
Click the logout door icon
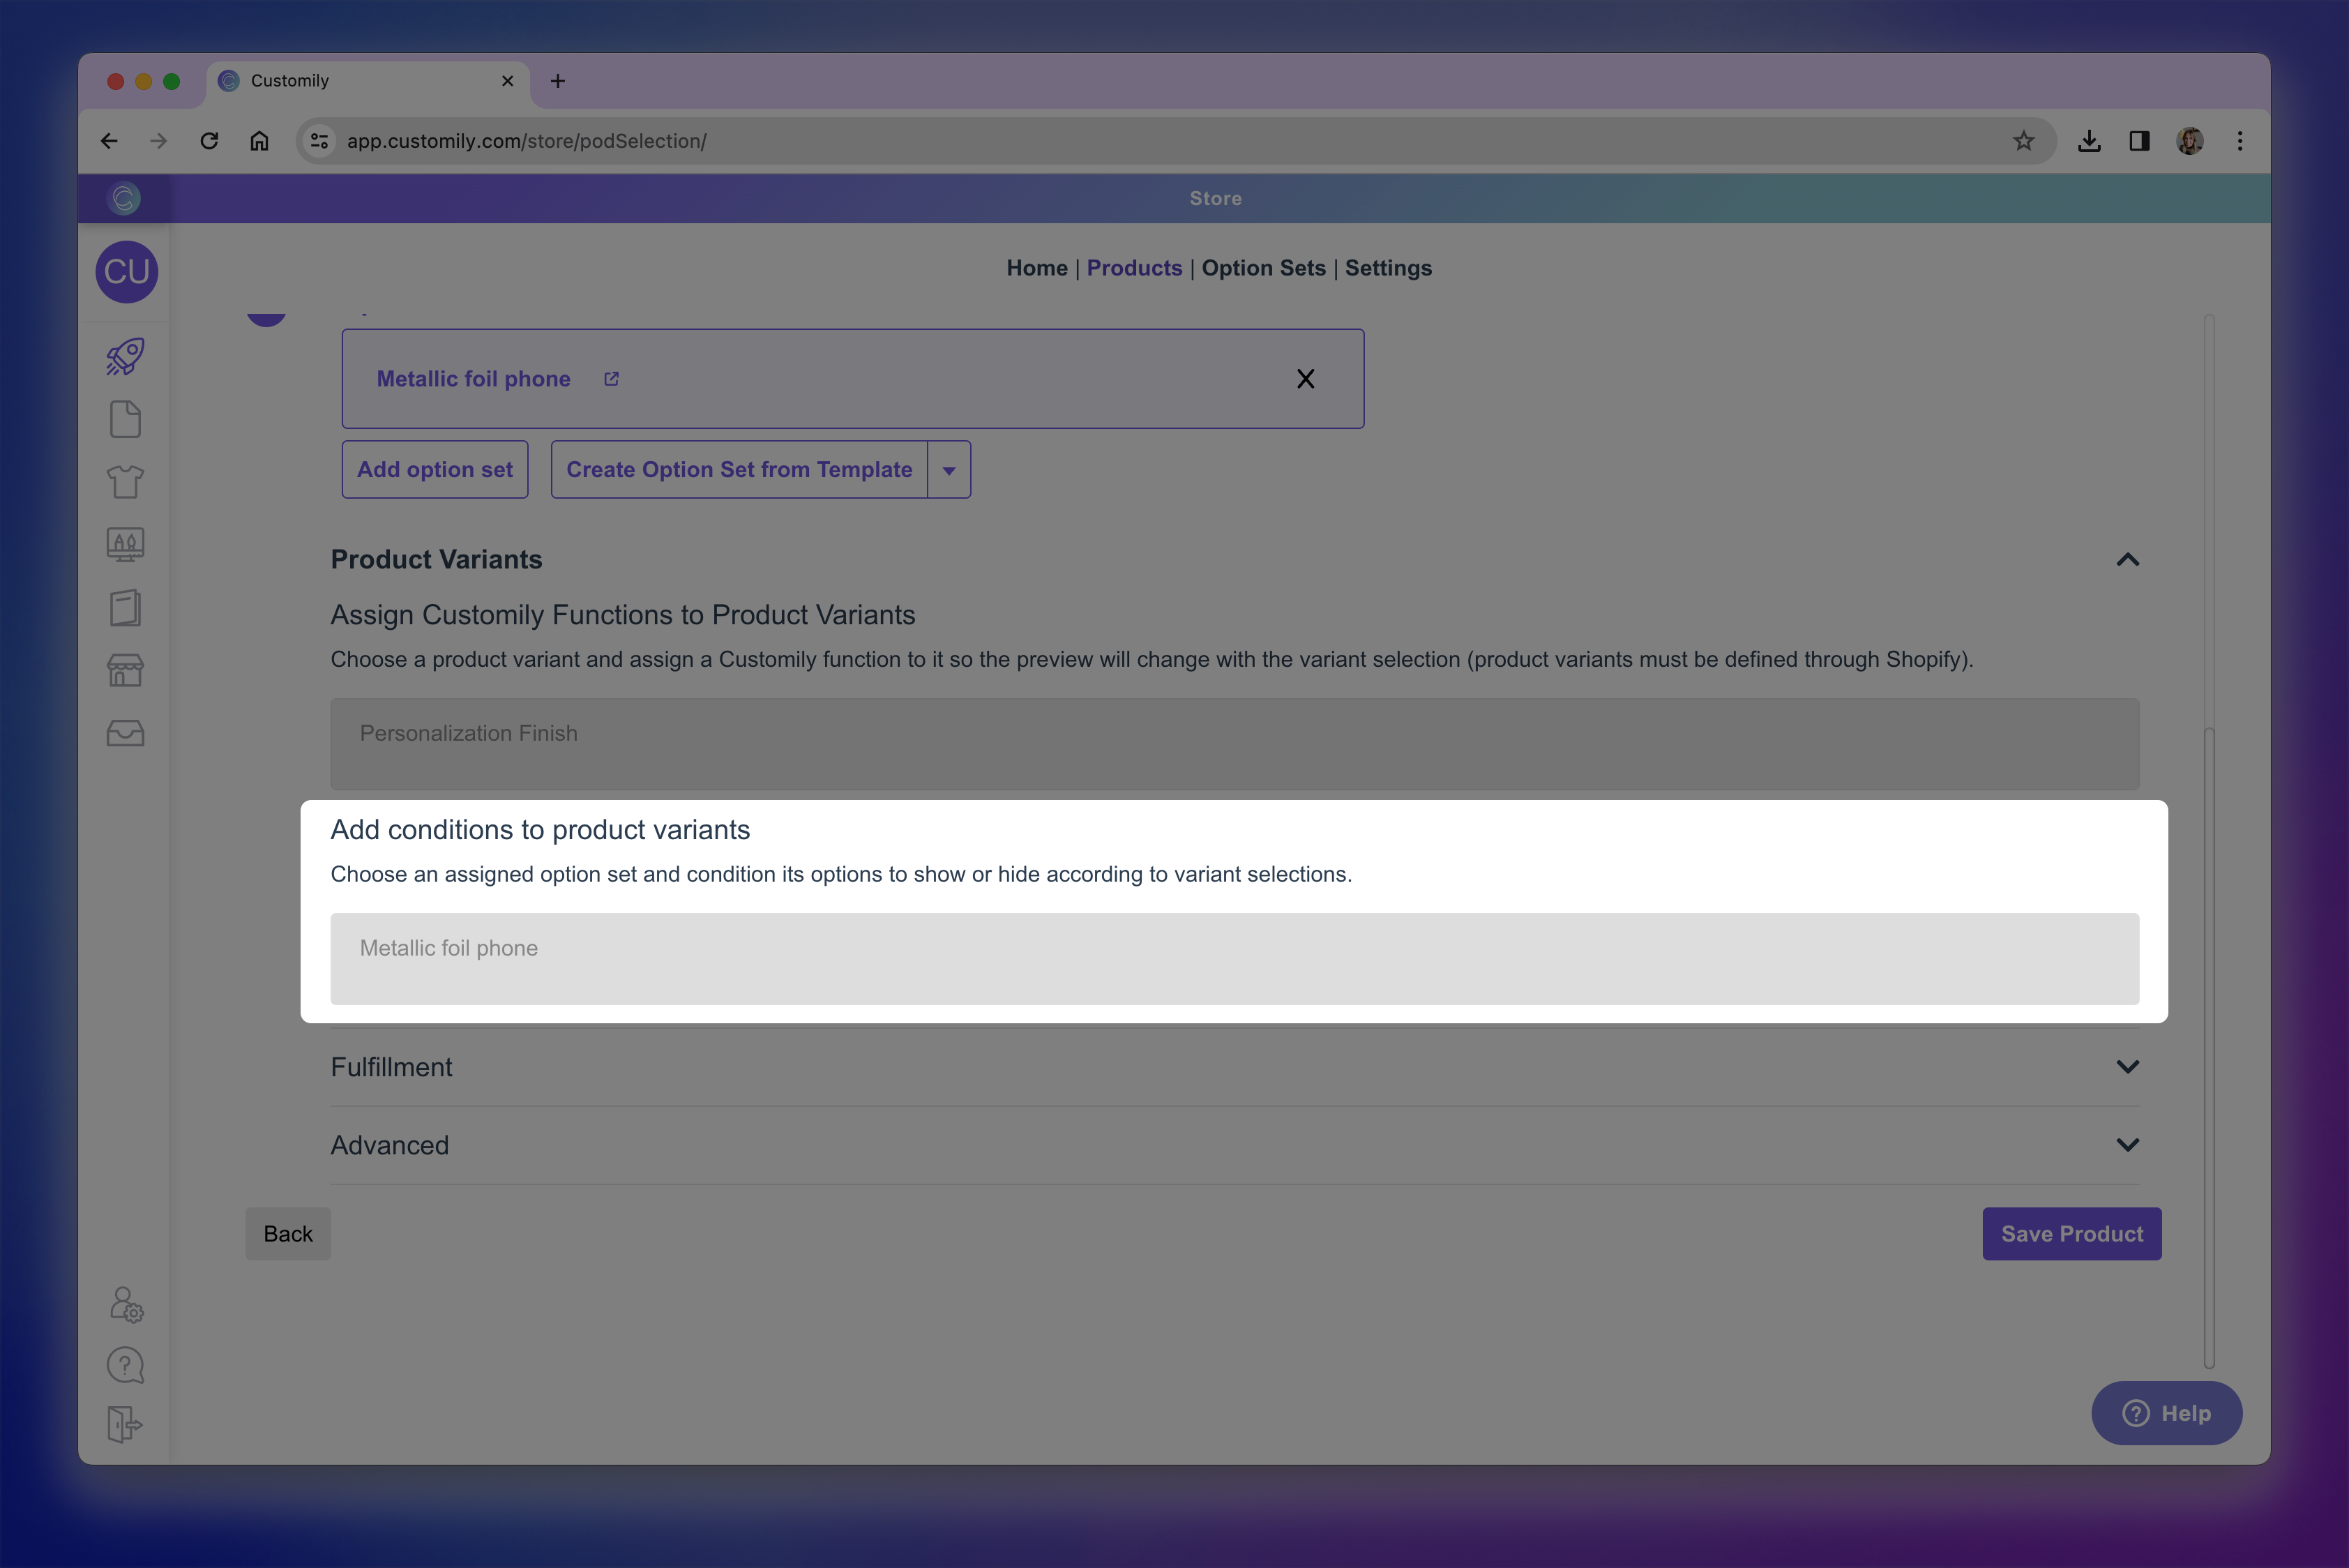pos(125,1424)
